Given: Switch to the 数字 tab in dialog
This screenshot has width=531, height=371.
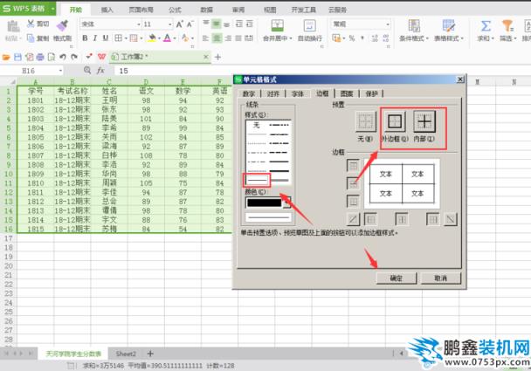Looking at the screenshot, I should click(249, 93).
